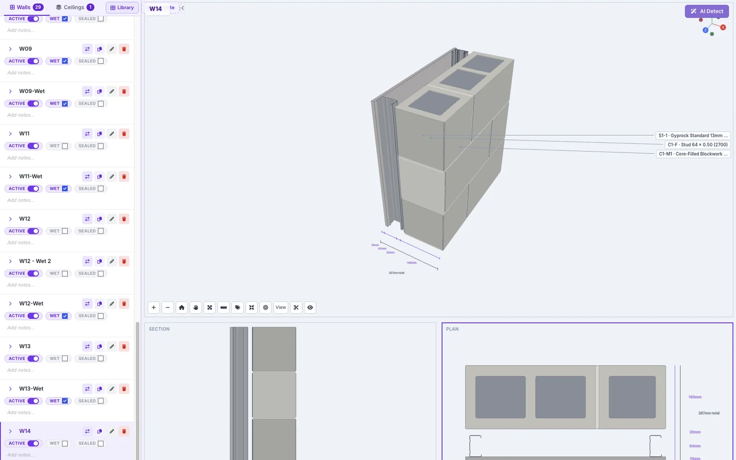Image resolution: width=736 pixels, height=460 pixels.
Task: Edit wall W11 using pencil icon
Action: (x=112, y=133)
